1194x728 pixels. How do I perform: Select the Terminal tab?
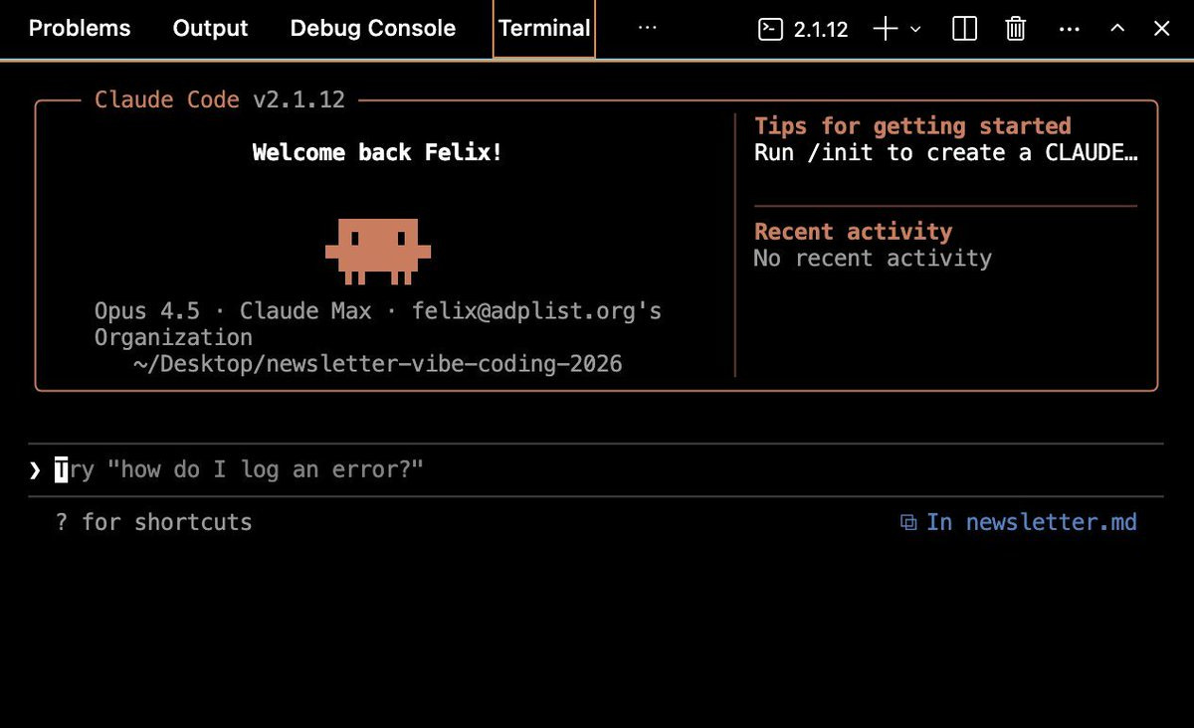pyautogui.click(x=544, y=29)
